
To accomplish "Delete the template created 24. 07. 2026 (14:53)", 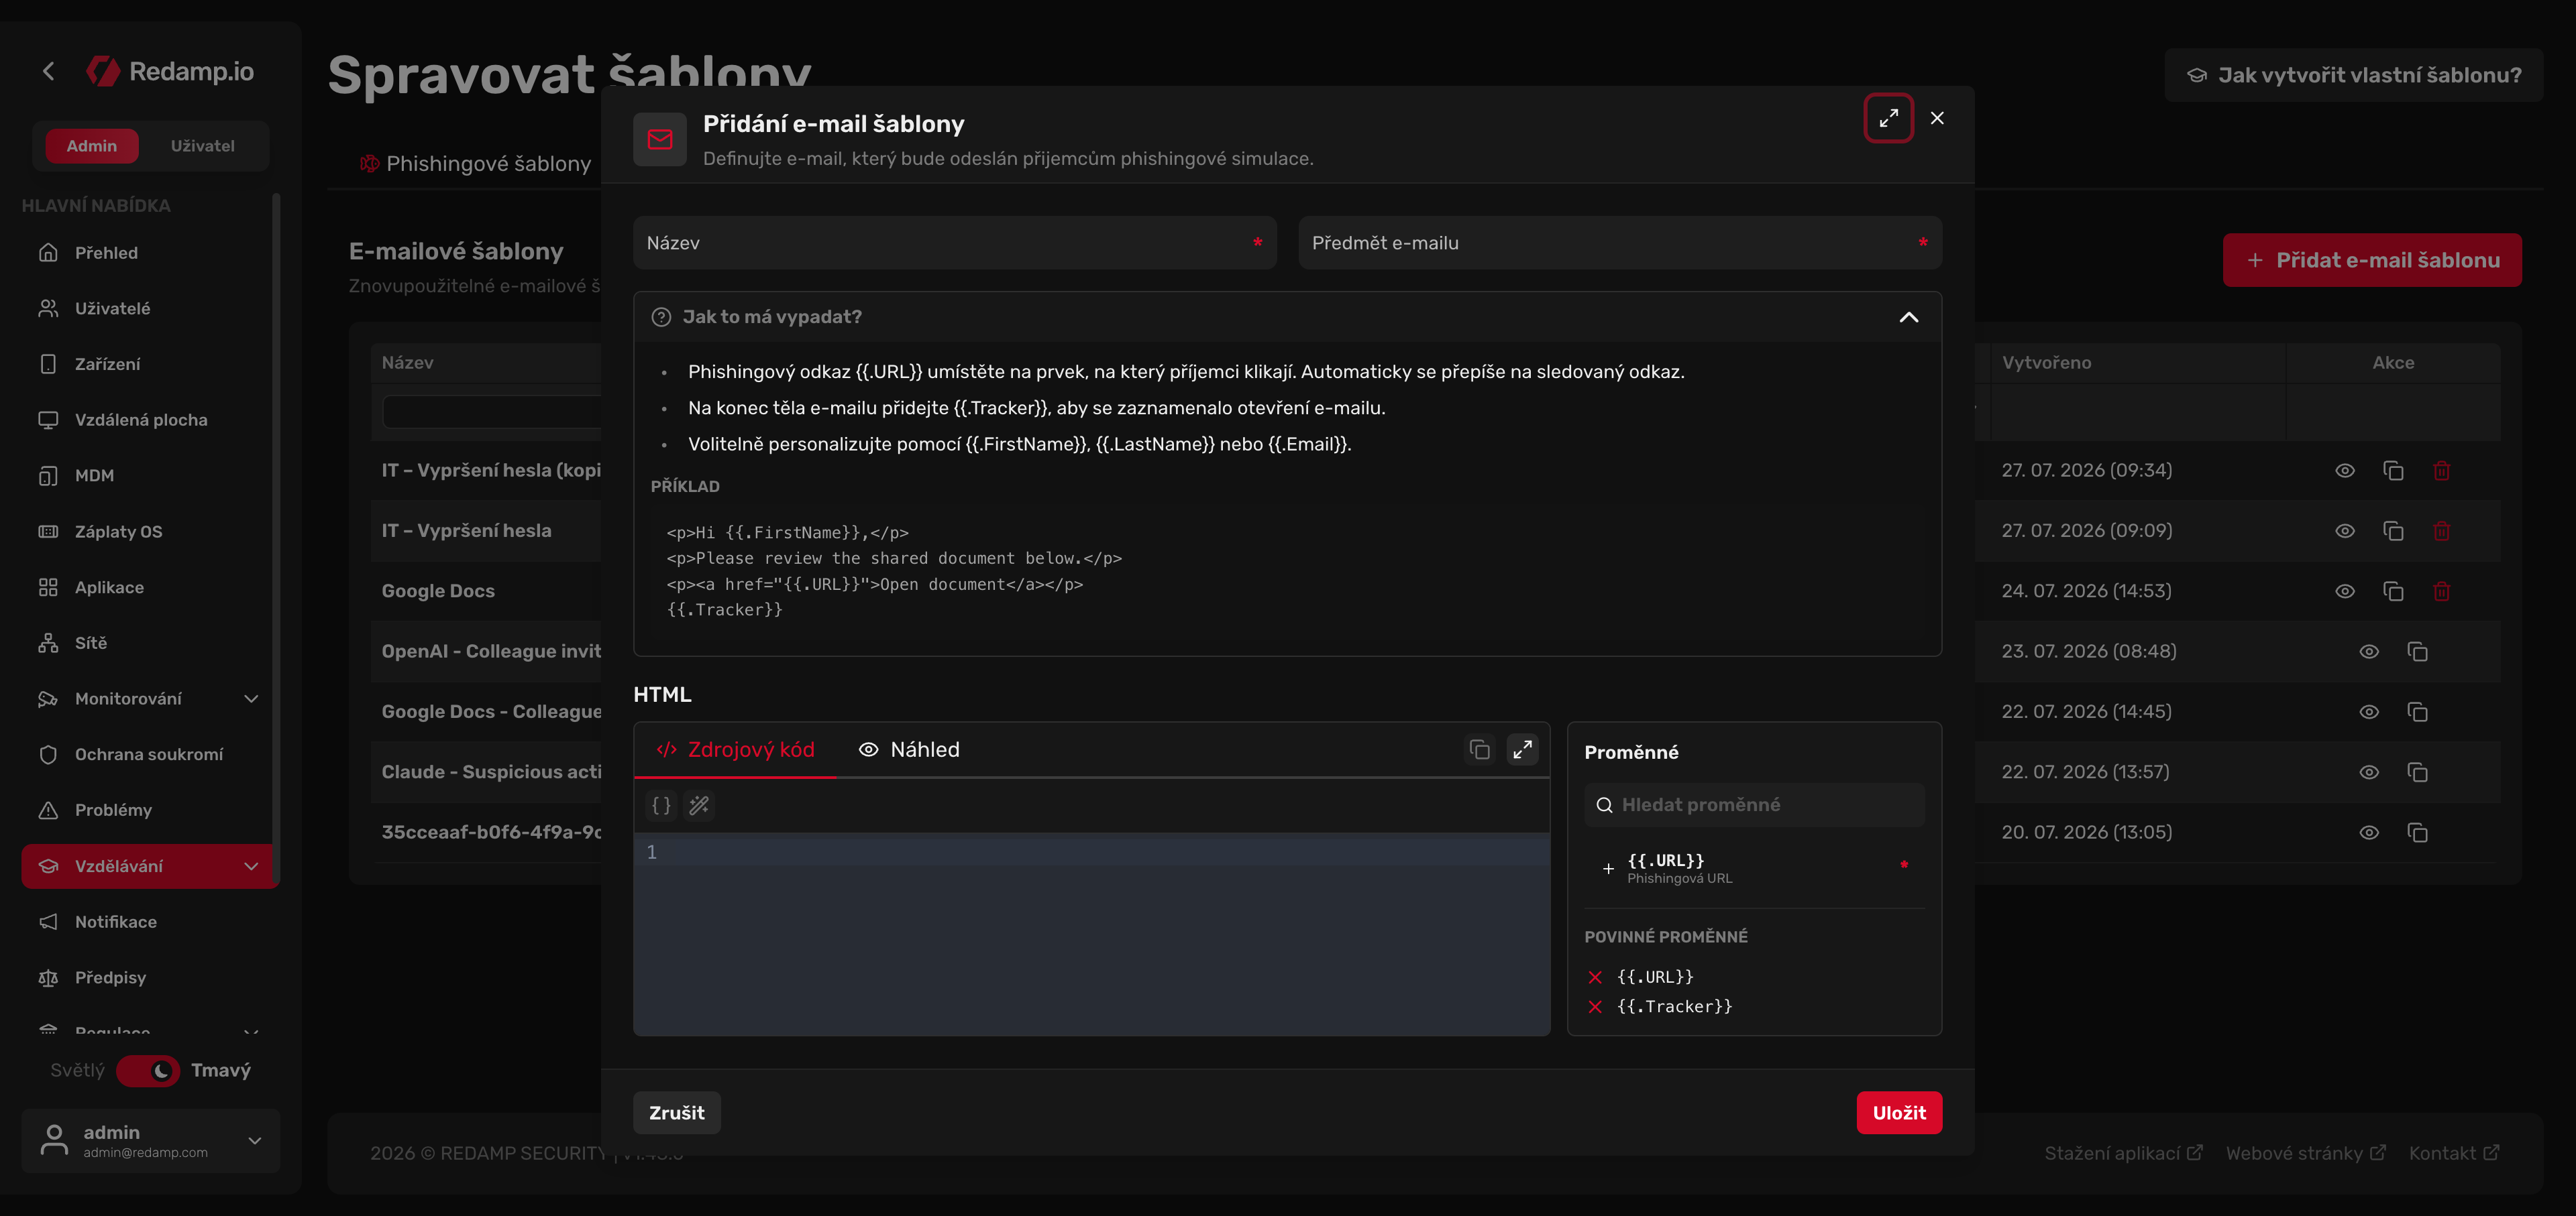I will [x=2441, y=591].
